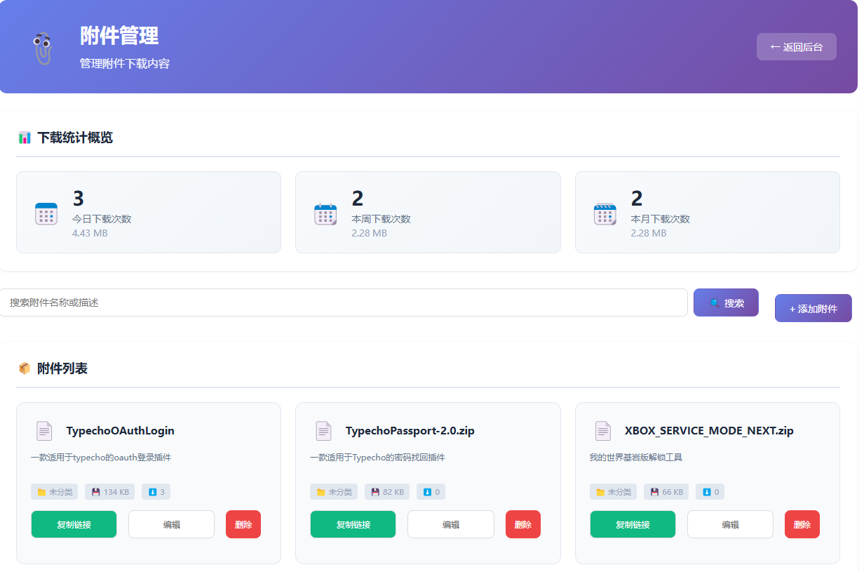Click the 134 KB file size badge
The width and height of the screenshot is (864, 572).
(x=109, y=492)
